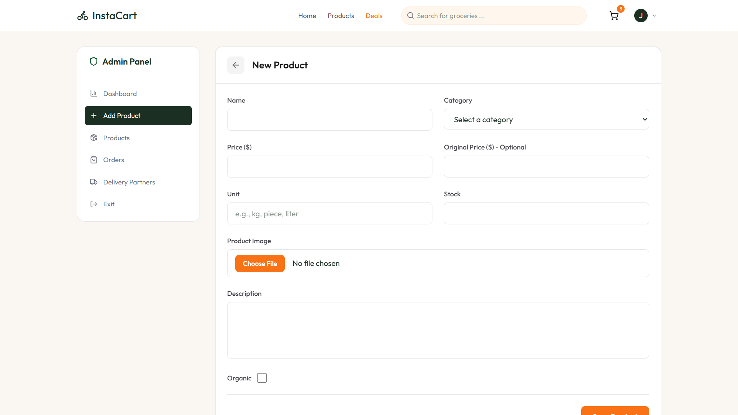Focus the Stock input field
Viewport: 738px width, 415px height.
click(x=547, y=213)
